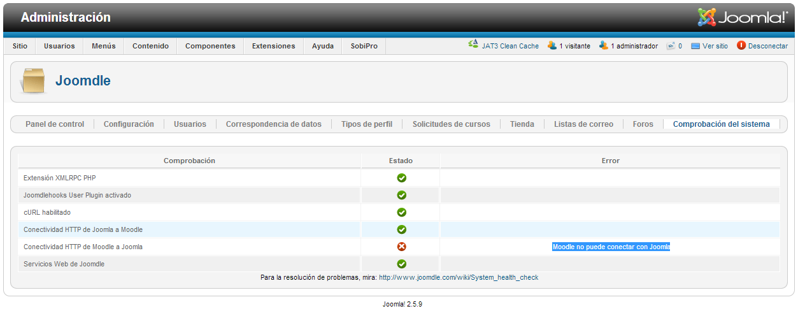Click the Ver sitio monitor icon

(x=695, y=46)
